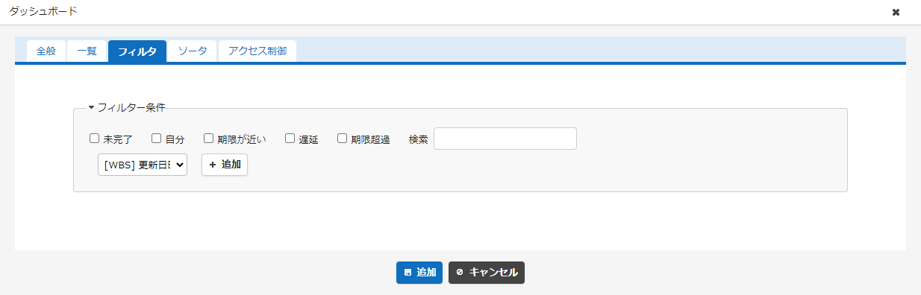921x295 pixels.
Task: Switch to the 全般 tab
Action: pyautogui.click(x=46, y=51)
